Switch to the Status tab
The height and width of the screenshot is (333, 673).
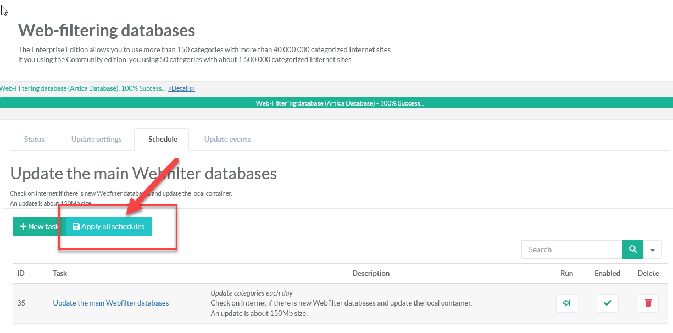coord(34,140)
